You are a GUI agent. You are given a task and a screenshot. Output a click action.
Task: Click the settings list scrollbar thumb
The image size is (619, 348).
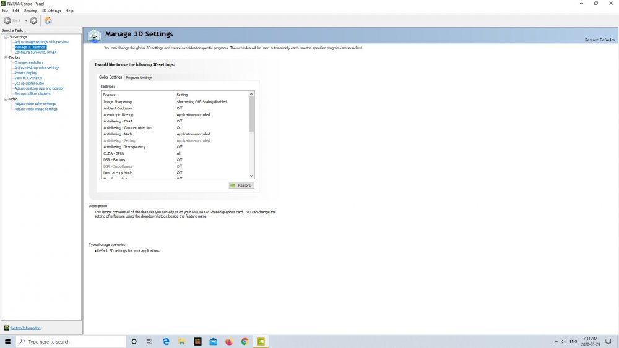pyautogui.click(x=251, y=114)
